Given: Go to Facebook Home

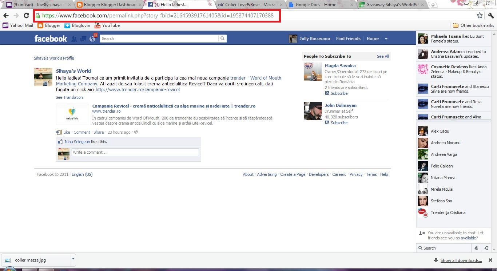Looking at the screenshot, I should [373, 39].
